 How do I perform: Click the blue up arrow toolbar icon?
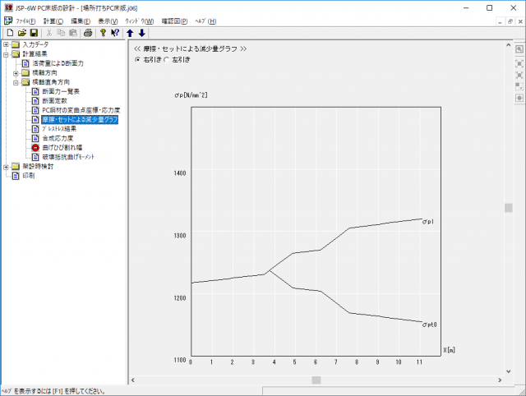click(130, 33)
